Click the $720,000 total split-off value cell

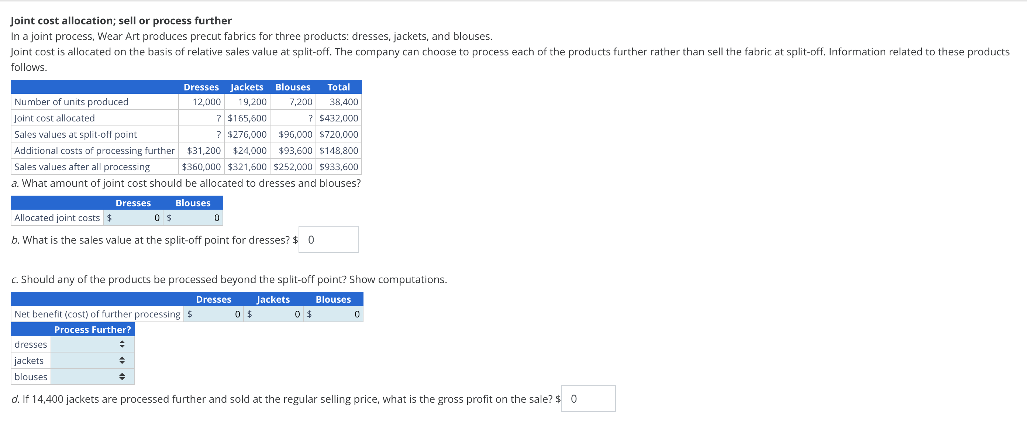pyautogui.click(x=339, y=134)
